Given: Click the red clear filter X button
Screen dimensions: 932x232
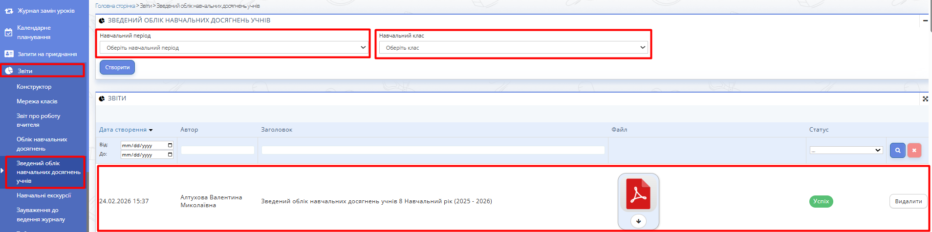Looking at the screenshot, I should point(914,151).
